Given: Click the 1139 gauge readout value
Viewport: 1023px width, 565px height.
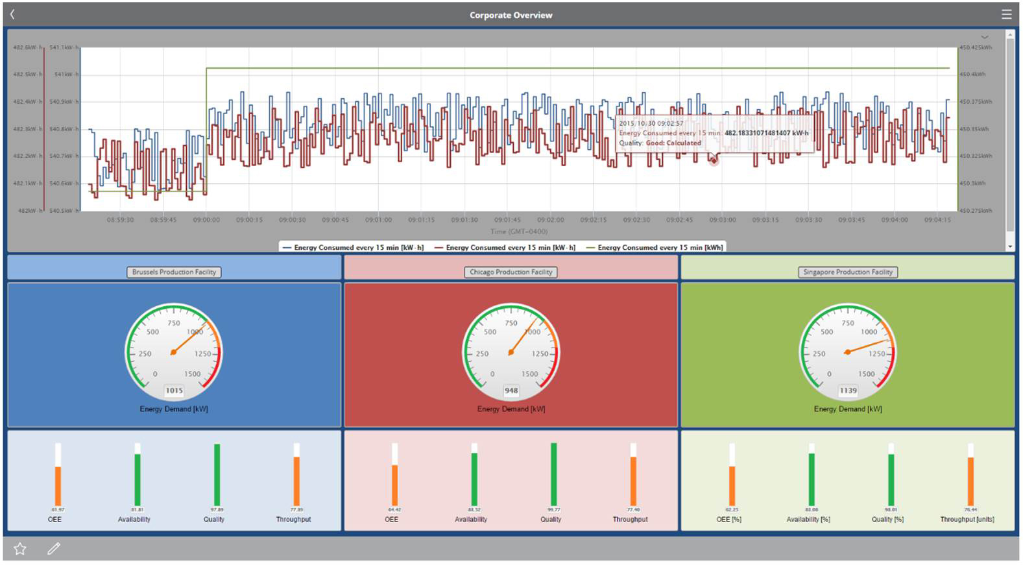Looking at the screenshot, I should [x=848, y=391].
